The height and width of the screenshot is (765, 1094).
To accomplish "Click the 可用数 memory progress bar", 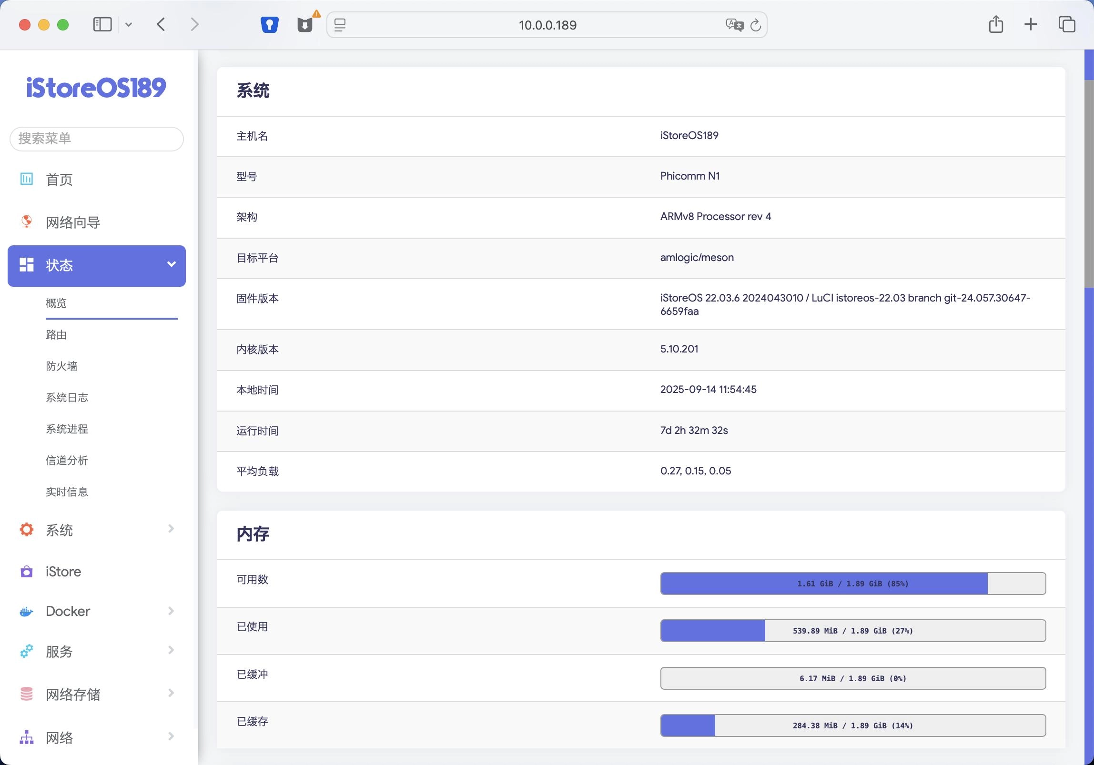I will (x=853, y=584).
